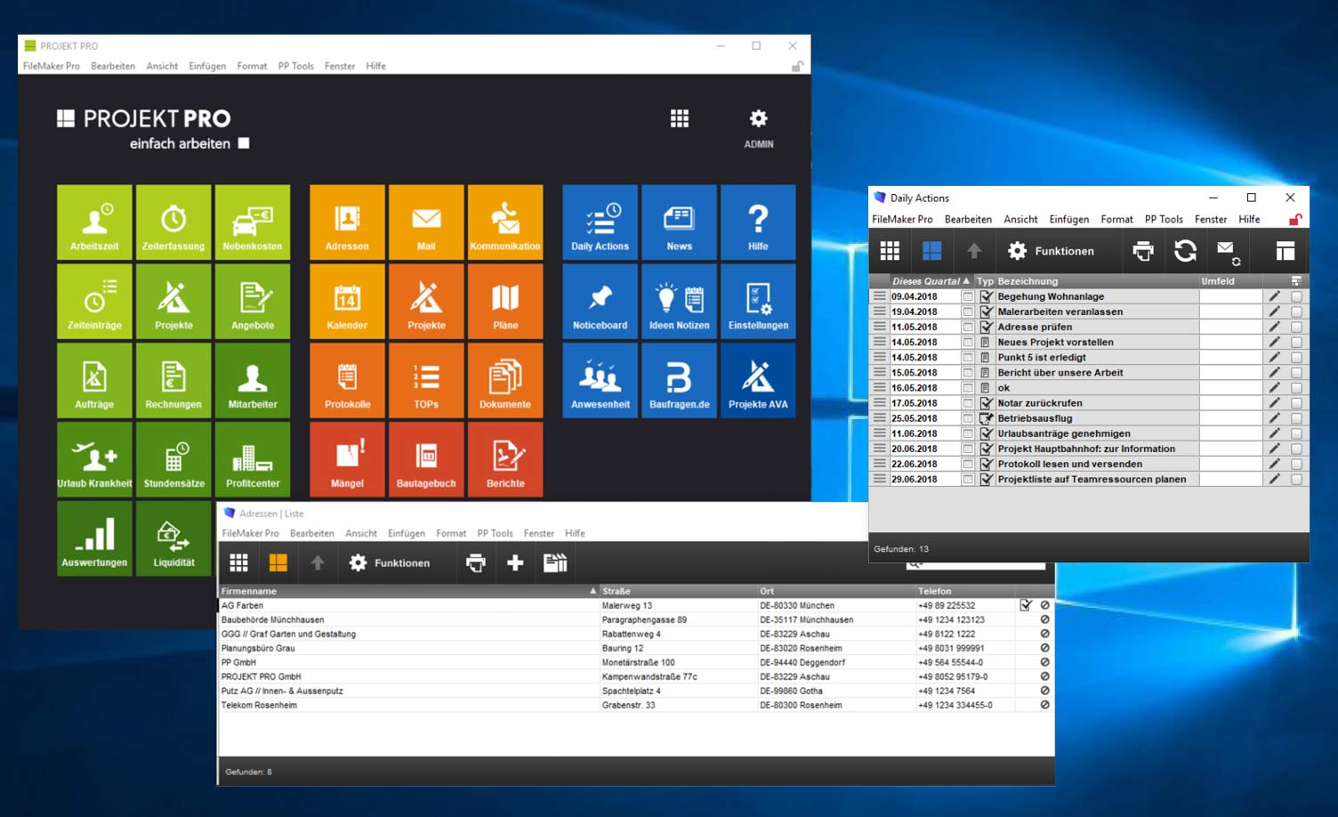Viewport: 1338px width, 817px height.
Task: Add new record with plus icon in Adressen
Action: pos(515,563)
